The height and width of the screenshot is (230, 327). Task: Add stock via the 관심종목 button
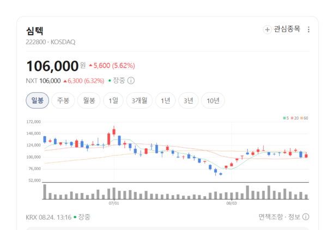pos(282,29)
